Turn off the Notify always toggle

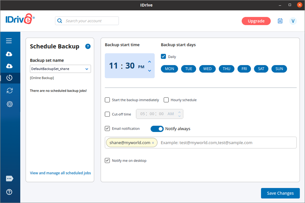[x=157, y=129]
